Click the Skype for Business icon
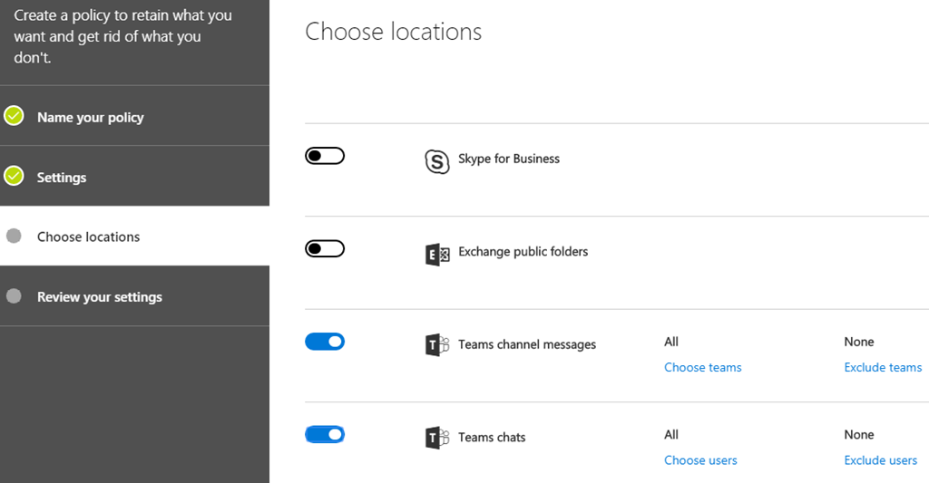The height and width of the screenshot is (483, 929). (x=437, y=161)
